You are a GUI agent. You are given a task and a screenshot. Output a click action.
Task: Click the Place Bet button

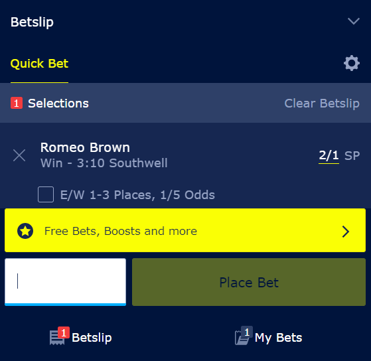249,282
